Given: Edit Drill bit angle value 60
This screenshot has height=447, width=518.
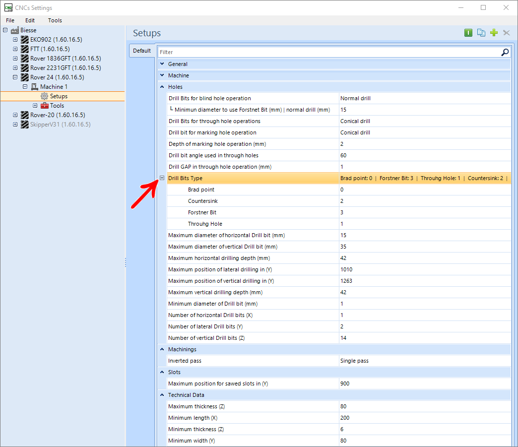Looking at the screenshot, I should tap(425, 155).
